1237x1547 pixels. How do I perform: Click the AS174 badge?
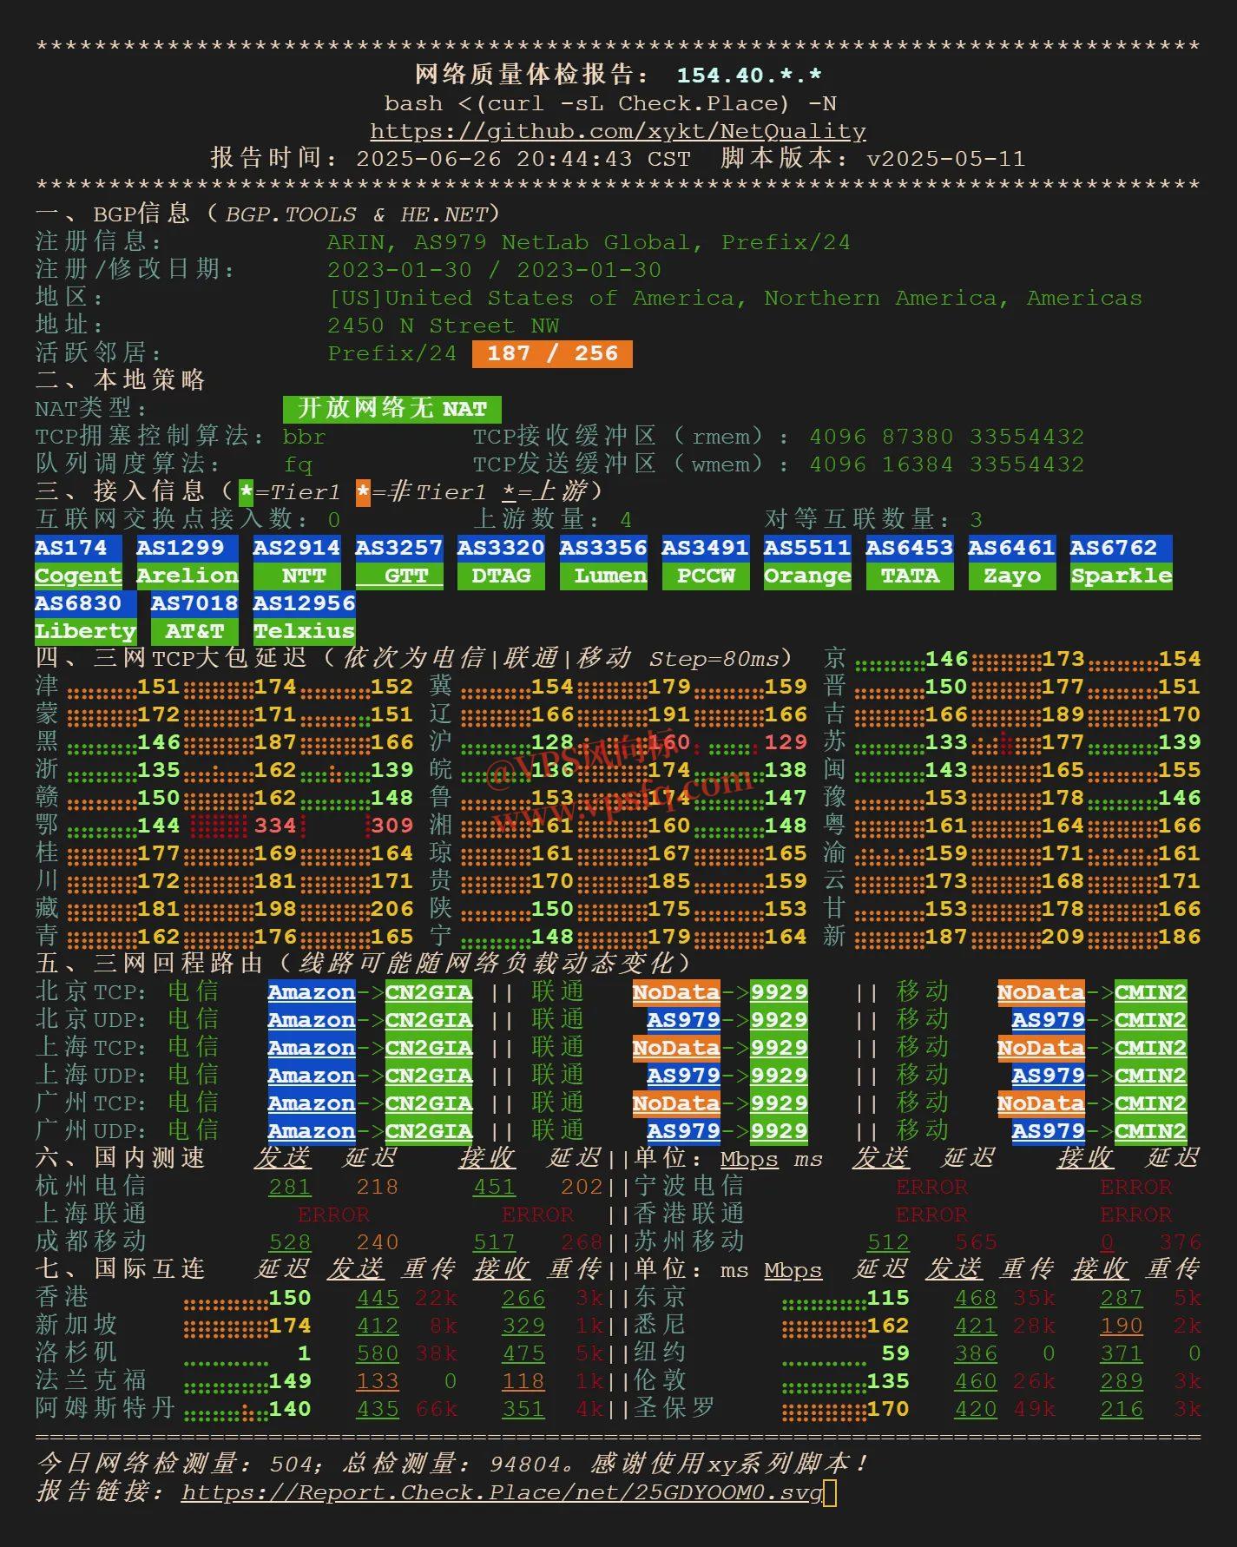(x=78, y=548)
